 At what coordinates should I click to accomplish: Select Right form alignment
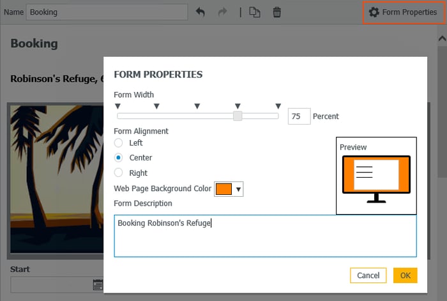click(x=118, y=173)
